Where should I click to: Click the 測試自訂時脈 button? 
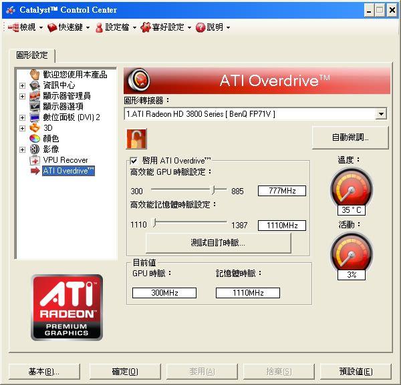pyautogui.click(x=219, y=243)
